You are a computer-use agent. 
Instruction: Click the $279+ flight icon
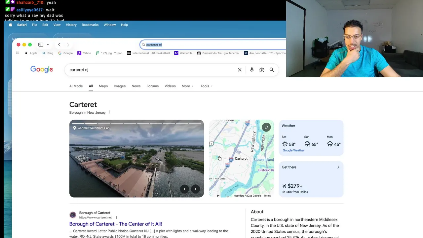(284, 186)
